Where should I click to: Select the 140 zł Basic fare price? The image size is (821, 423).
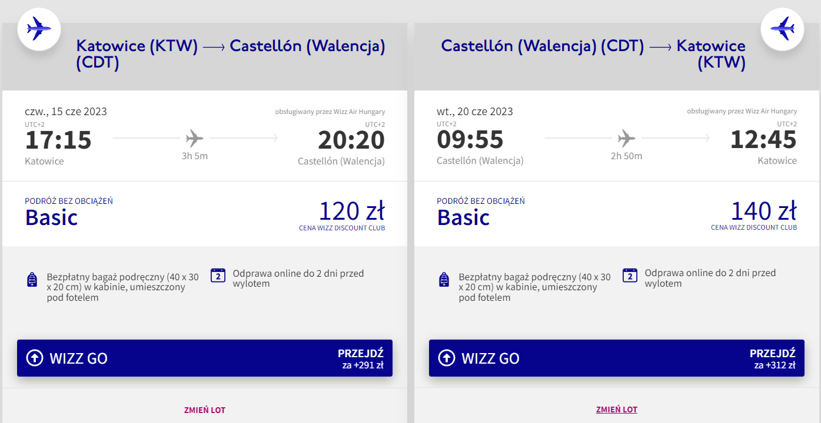coord(763,211)
